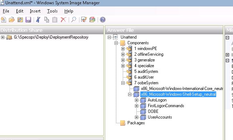233x140 pixels.
Task: Click the 1 windowsPE pass icon
Action: (x=129, y=49)
